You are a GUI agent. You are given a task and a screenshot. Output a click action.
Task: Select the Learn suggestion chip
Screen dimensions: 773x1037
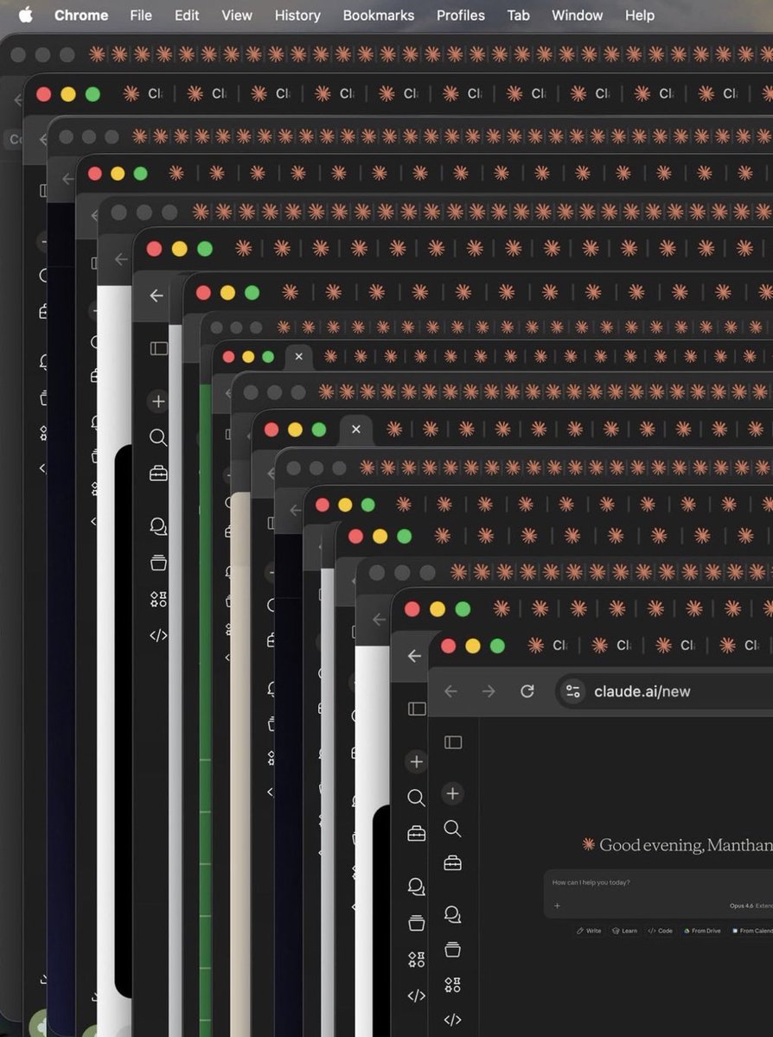pos(624,931)
